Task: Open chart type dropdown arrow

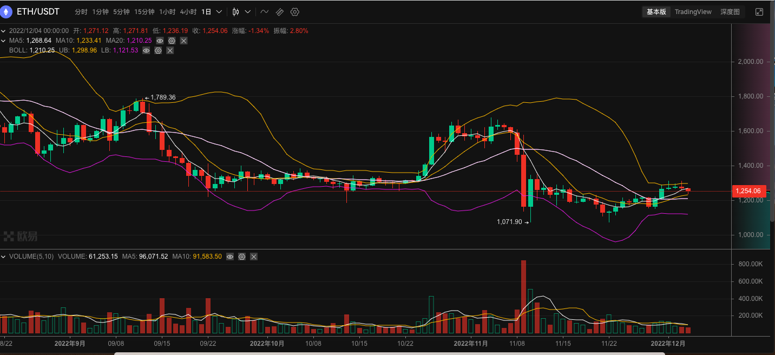Action: tap(248, 11)
